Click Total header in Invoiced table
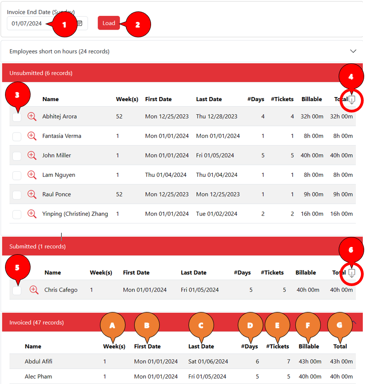The height and width of the screenshot is (384, 366). pos(340,347)
